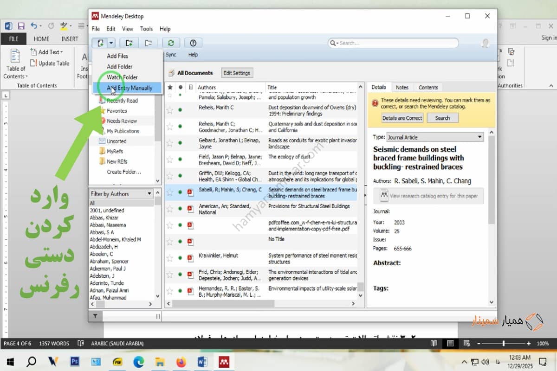Adjust the Word zoom slider
The image size is (557, 371).
504,344
